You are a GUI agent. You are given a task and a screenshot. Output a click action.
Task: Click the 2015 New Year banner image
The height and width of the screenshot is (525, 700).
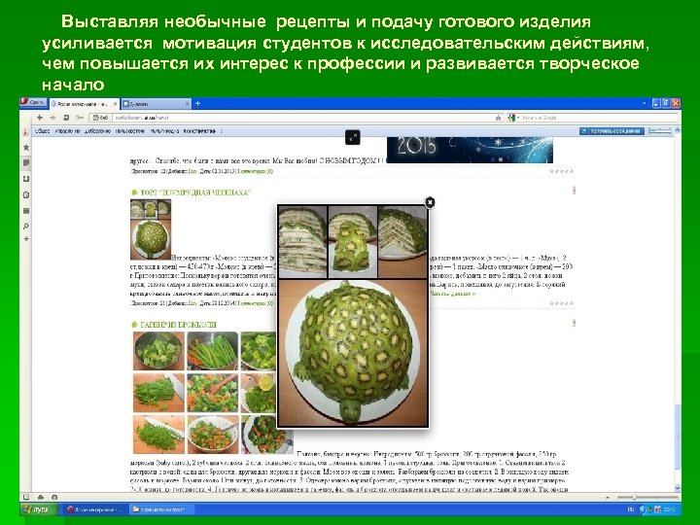[x=470, y=150]
